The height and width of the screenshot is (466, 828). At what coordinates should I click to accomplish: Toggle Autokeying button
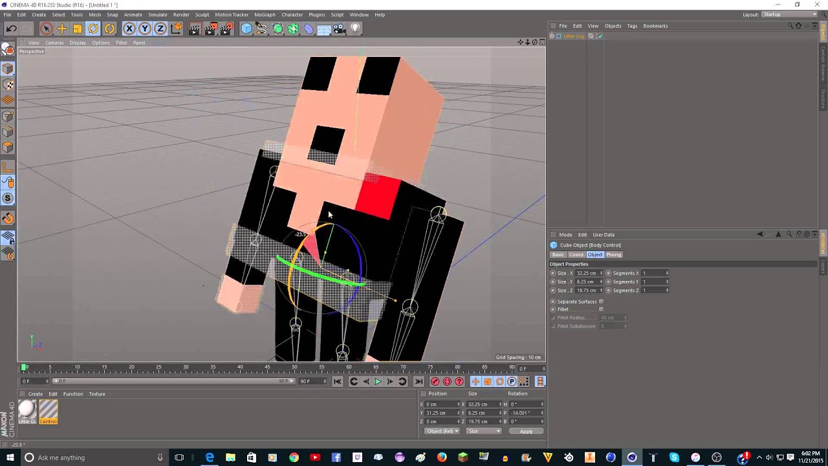coord(447,382)
